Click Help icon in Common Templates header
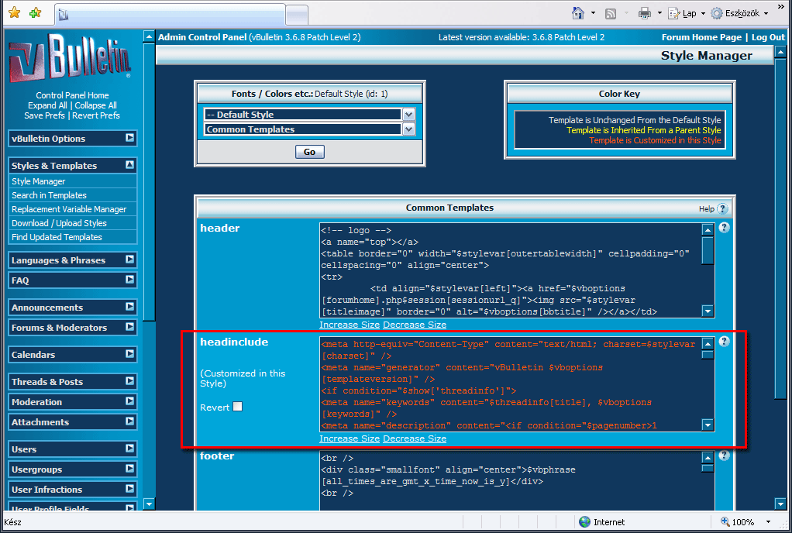 click(721, 208)
